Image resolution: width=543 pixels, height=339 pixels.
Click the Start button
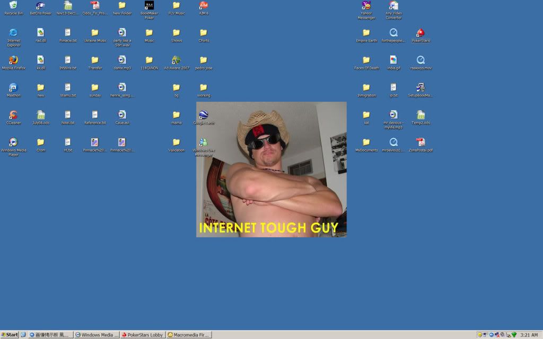tap(10, 335)
